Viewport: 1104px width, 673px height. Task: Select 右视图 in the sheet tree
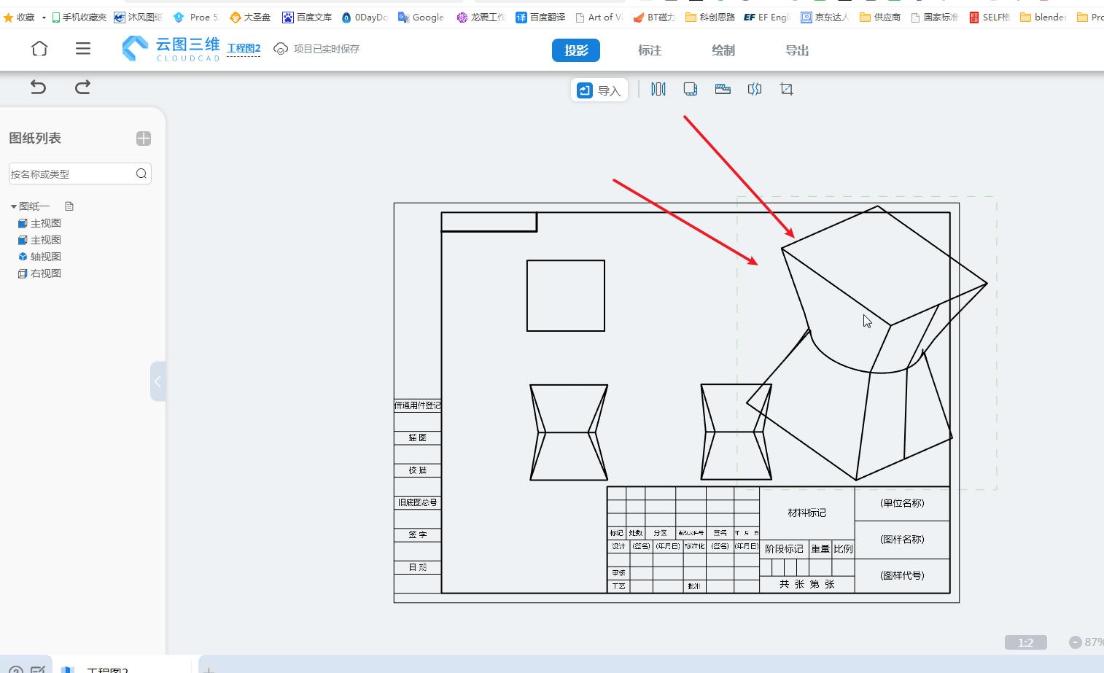click(45, 273)
